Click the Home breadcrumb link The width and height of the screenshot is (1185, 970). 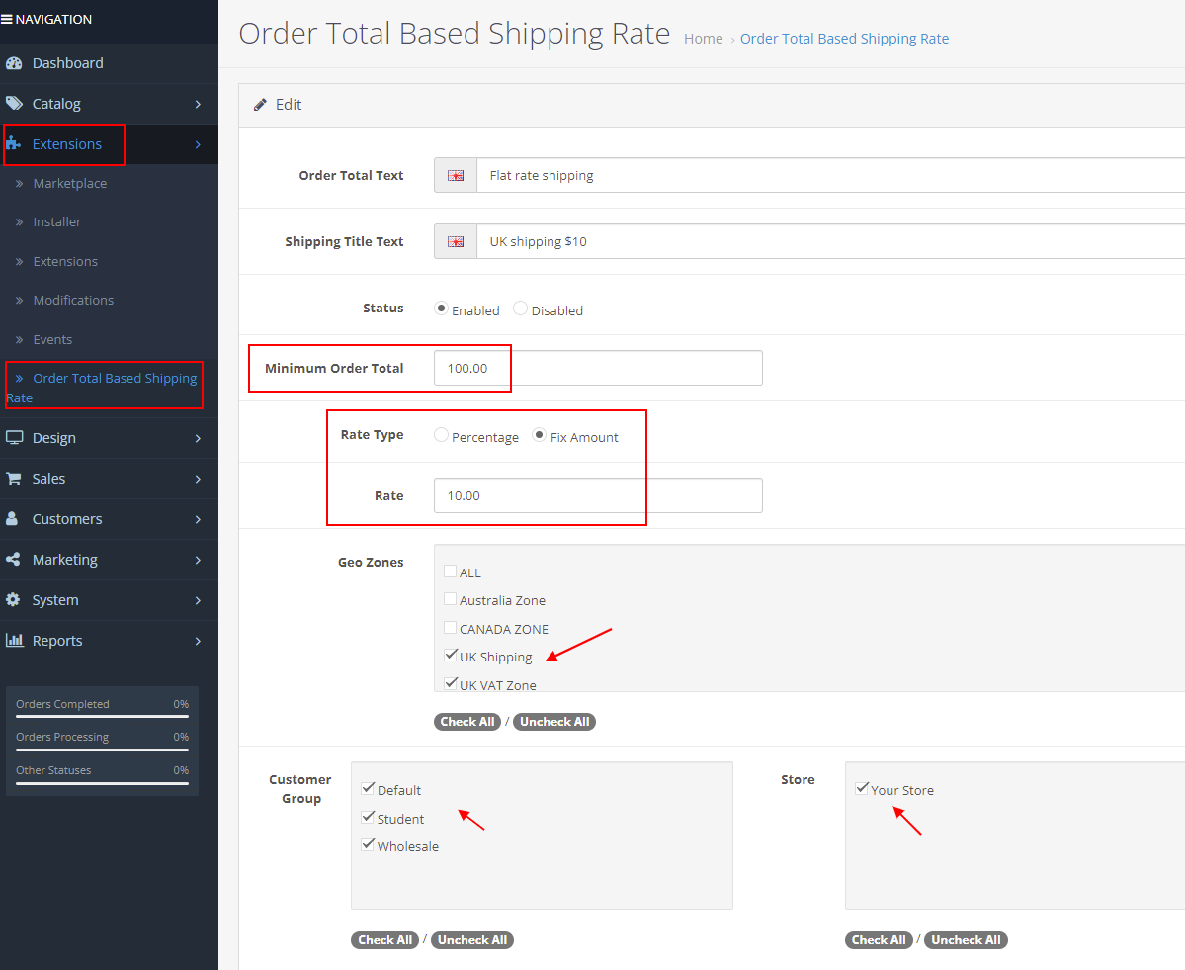click(703, 38)
